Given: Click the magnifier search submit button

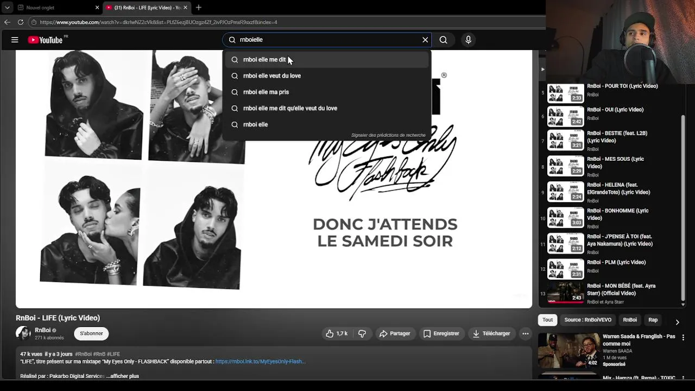Looking at the screenshot, I should [444, 40].
